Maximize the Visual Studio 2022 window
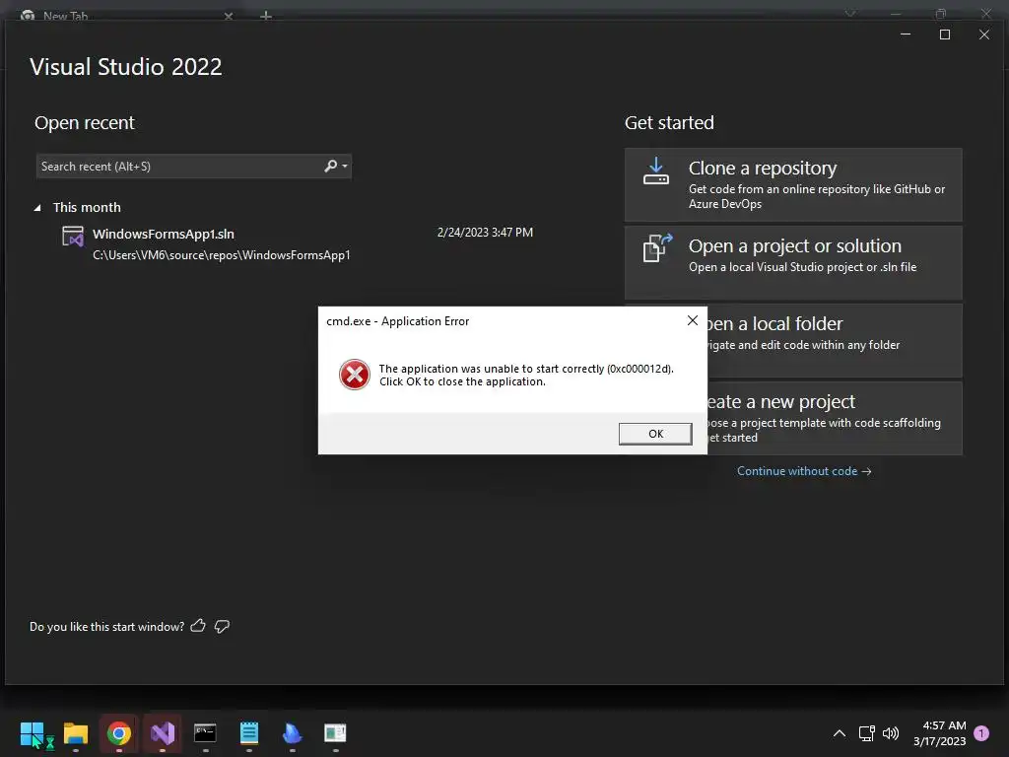 (945, 34)
